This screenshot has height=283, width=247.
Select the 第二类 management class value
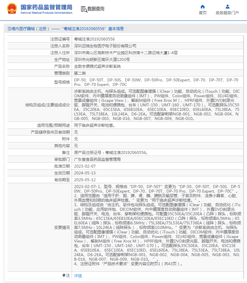pyautogui.click(x=80, y=73)
